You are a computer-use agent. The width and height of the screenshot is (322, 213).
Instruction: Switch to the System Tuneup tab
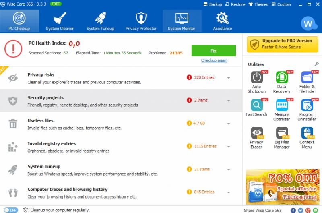(100, 21)
